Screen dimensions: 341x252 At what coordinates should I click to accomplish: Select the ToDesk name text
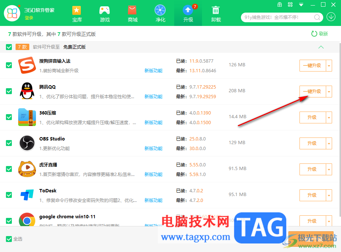48,191
